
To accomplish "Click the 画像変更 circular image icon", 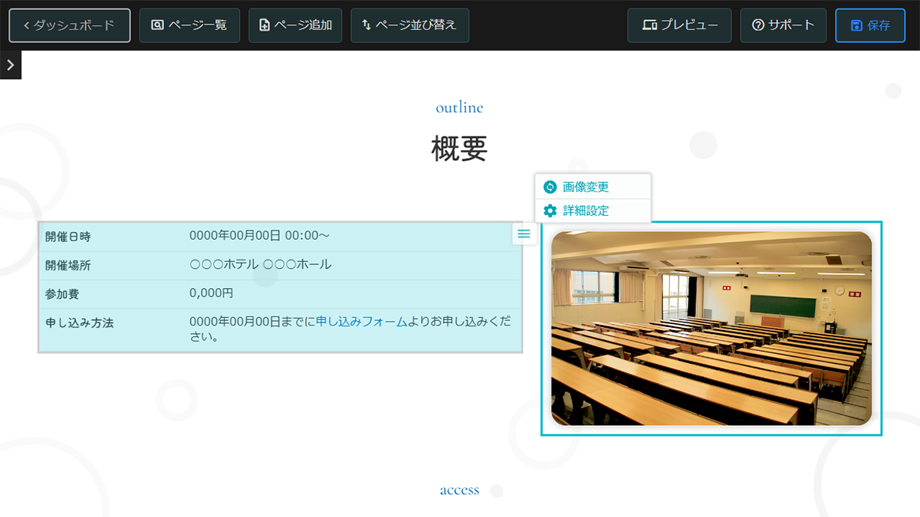I will pyautogui.click(x=550, y=186).
